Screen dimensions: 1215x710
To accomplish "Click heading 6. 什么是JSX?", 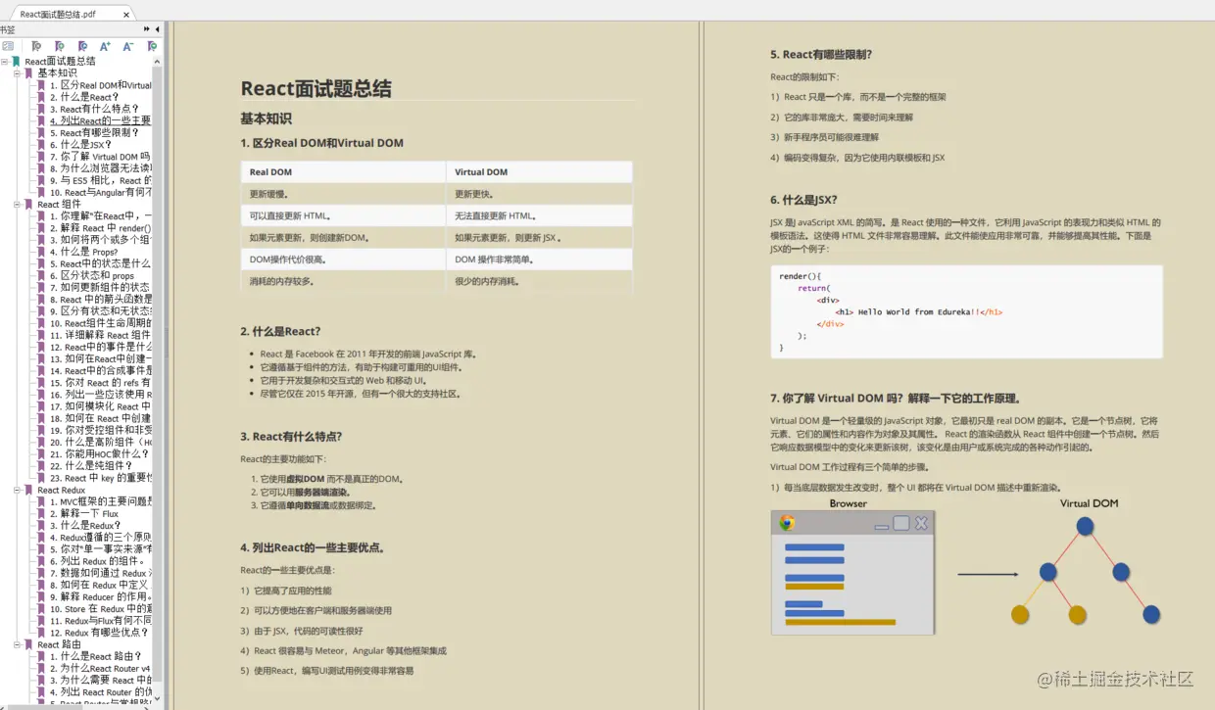I will click(803, 200).
